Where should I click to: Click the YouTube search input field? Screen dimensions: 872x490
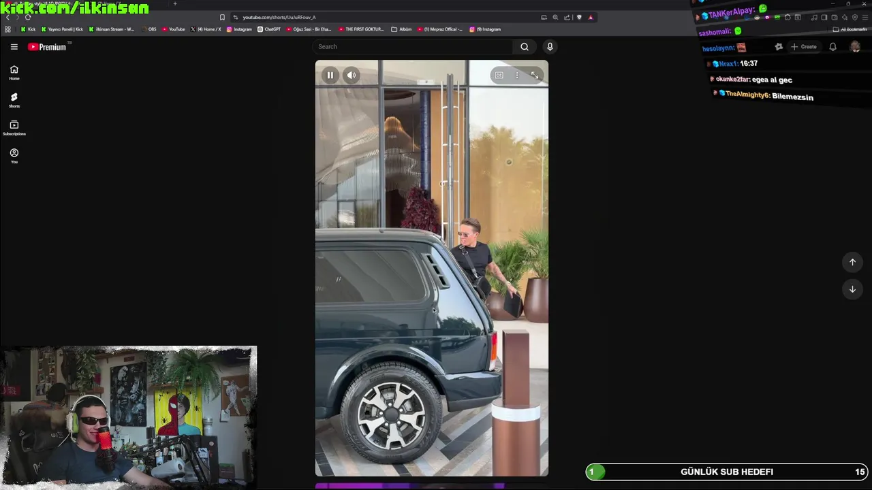click(414, 46)
